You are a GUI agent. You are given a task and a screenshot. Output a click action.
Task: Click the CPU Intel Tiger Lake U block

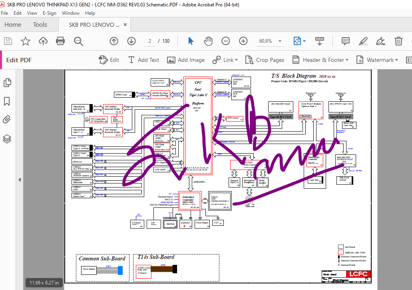tap(198, 126)
